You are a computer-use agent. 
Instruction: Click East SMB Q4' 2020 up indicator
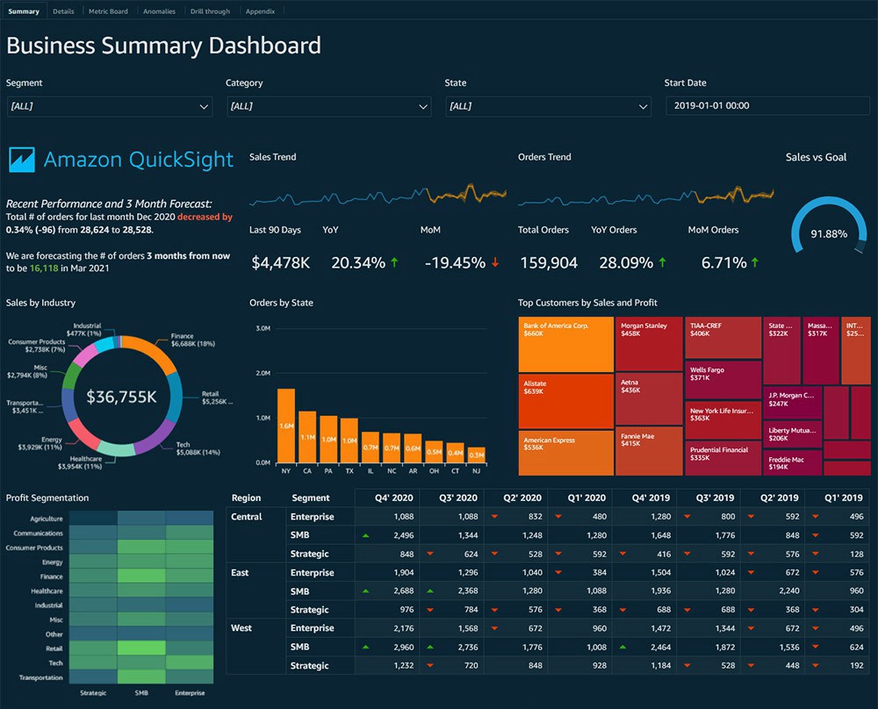[x=365, y=591]
